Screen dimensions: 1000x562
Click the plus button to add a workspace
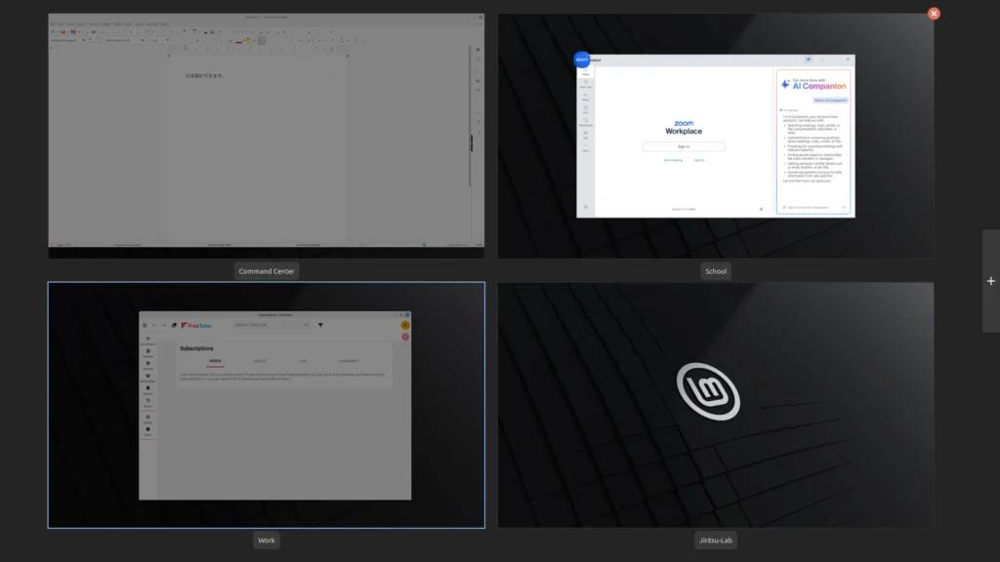[x=990, y=280]
